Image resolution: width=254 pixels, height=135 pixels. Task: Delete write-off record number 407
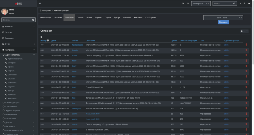246,45
